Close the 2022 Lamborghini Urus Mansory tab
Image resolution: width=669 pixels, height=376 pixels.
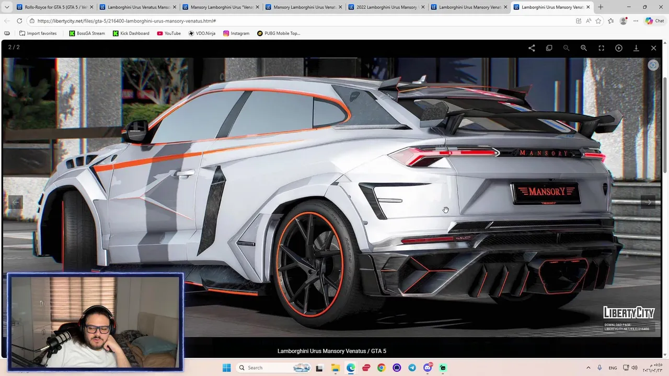click(423, 7)
